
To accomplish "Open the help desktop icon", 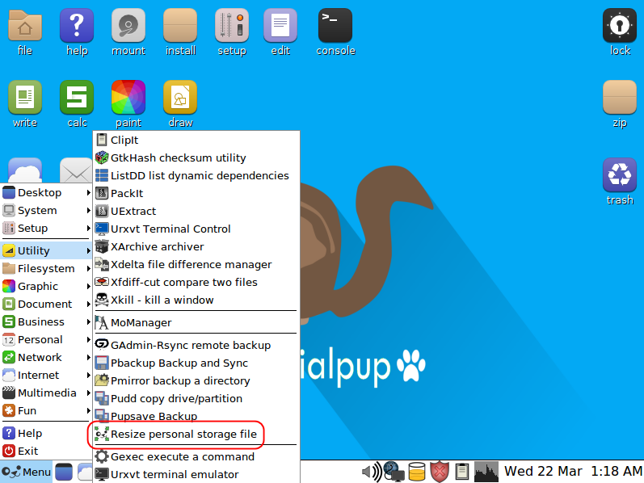I will click(77, 26).
